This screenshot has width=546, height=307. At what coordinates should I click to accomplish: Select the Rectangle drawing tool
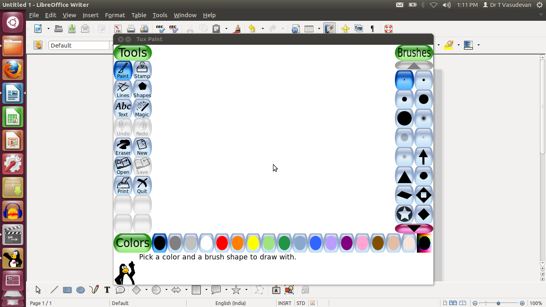tap(67, 290)
